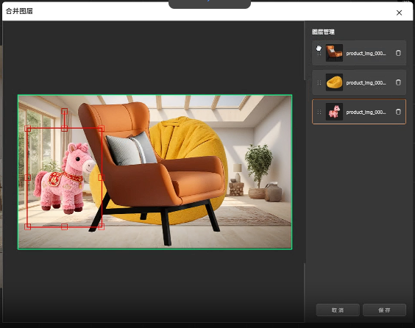Select the pink horse layer thumbnail
The width and height of the screenshot is (415, 328).
(334, 112)
